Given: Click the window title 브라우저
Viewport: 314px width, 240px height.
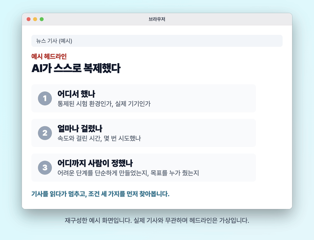Looking at the screenshot, I should [157, 19].
